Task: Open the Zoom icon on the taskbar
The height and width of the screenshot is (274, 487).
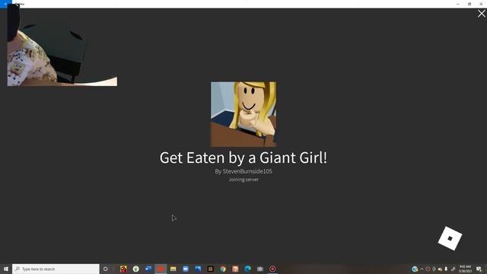Action: point(186,269)
